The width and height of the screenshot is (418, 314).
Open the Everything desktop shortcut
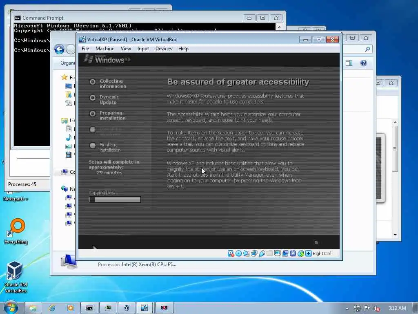tap(16, 231)
